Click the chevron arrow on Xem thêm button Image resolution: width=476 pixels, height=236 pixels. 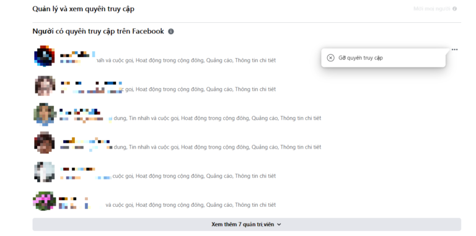pyautogui.click(x=280, y=224)
